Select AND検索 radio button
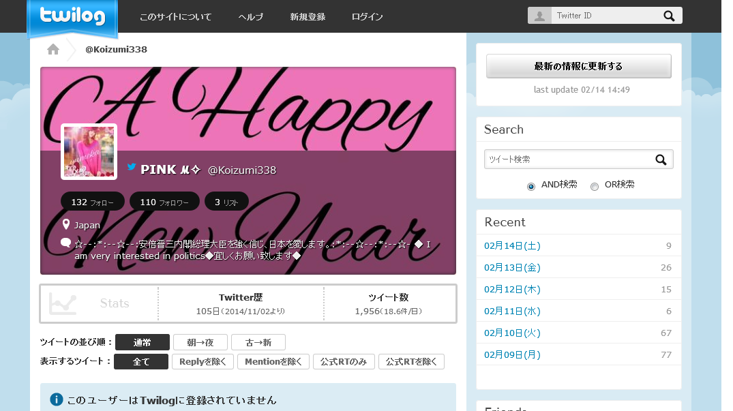 point(530,186)
